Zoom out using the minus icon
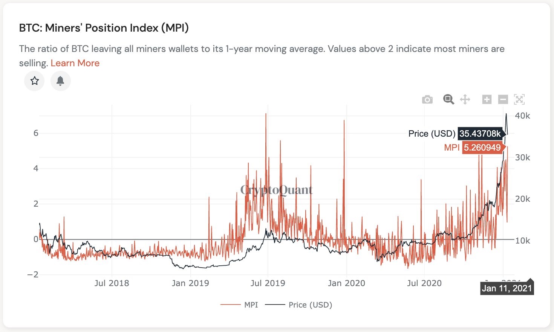The image size is (554, 332). pyautogui.click(x=503, y=99)
